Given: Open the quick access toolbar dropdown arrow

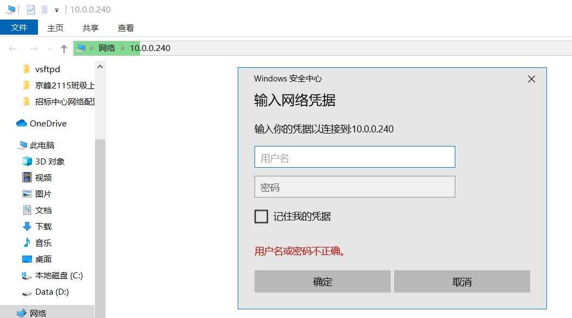Looking at the screenshot, I should pos(56,10).
